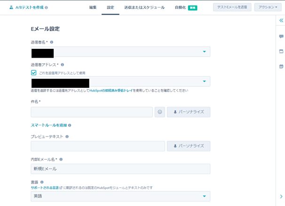Screen dimensions: 285x206
Task: Insert emoji in the 件名 subject field
Action: (160, 112)
